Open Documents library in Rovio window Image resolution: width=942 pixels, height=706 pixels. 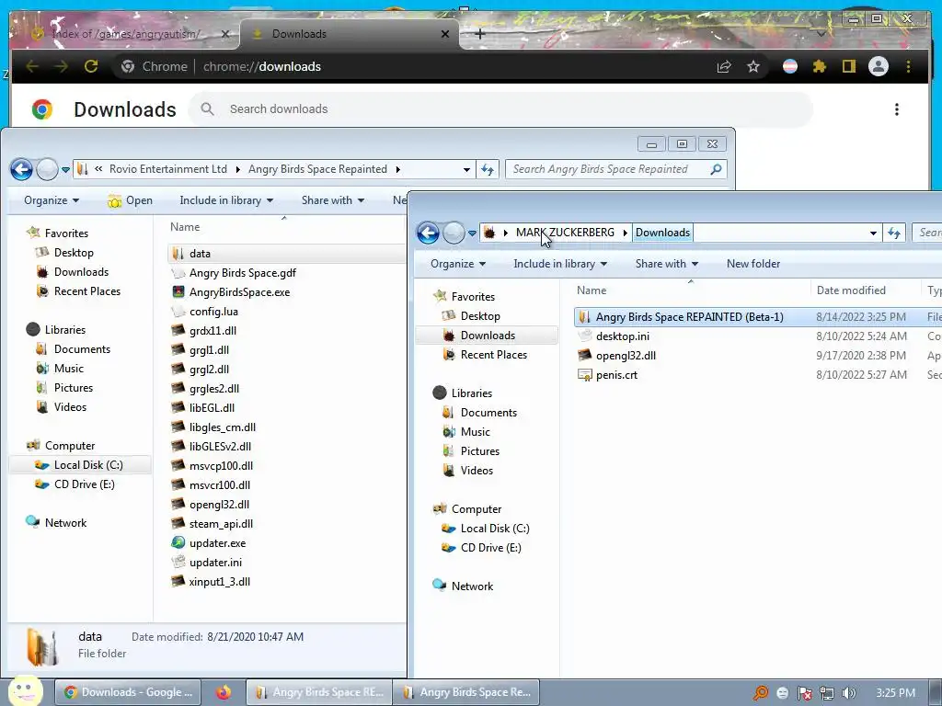(82, 349)
